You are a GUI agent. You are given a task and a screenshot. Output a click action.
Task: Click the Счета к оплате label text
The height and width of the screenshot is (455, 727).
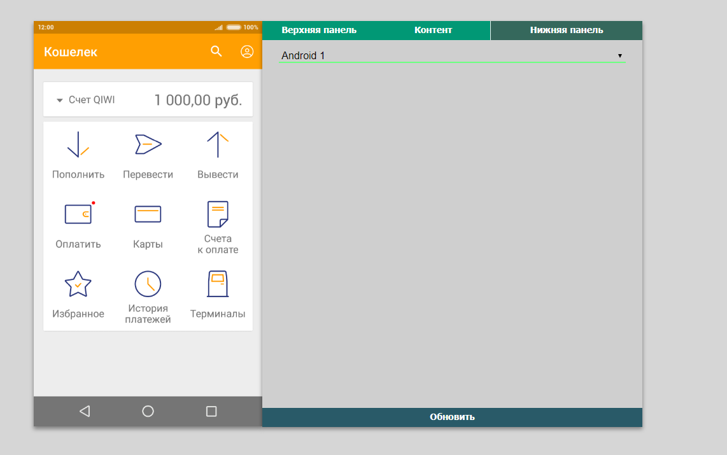(x=218, y=244)
